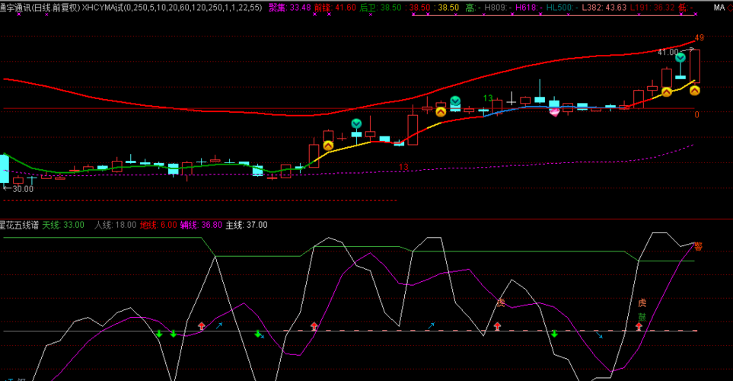Click the red up arrow beneath 鼓

(639, 326)
